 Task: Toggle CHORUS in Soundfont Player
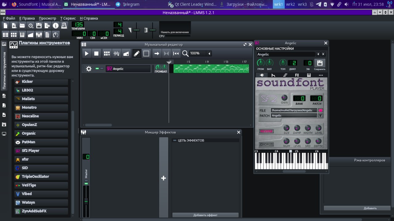click(x=266, y=144)
